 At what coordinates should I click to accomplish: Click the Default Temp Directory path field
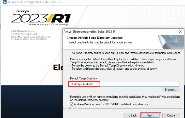[125, 84]
